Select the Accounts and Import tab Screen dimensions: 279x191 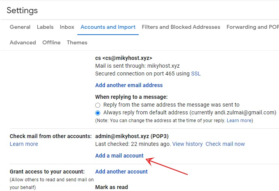click(x=108, y=27)
